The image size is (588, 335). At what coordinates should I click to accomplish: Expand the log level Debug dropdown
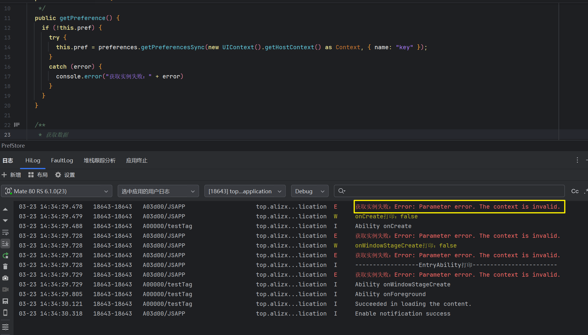tap(309, 191)
